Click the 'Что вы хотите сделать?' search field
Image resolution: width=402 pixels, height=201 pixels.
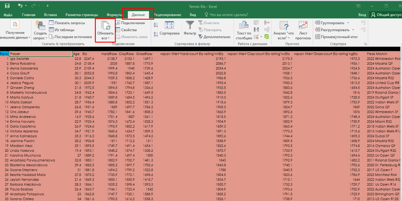(x=228, y=15)
